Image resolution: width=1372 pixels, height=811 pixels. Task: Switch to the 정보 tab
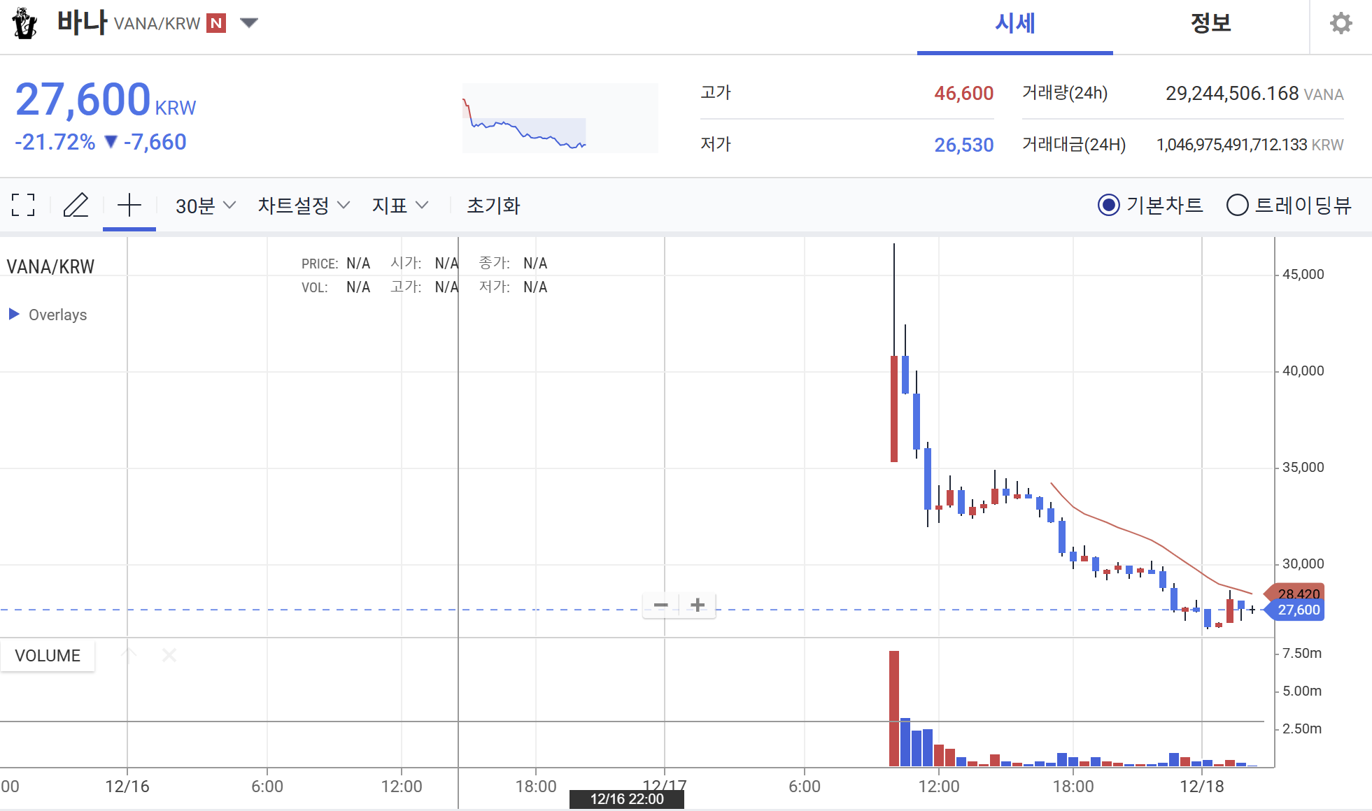[x=1210, y=24]
